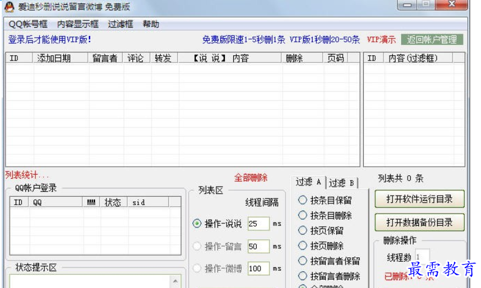
Task: Click the 内容(过滤框) column header
Action: tap(418, 58)
